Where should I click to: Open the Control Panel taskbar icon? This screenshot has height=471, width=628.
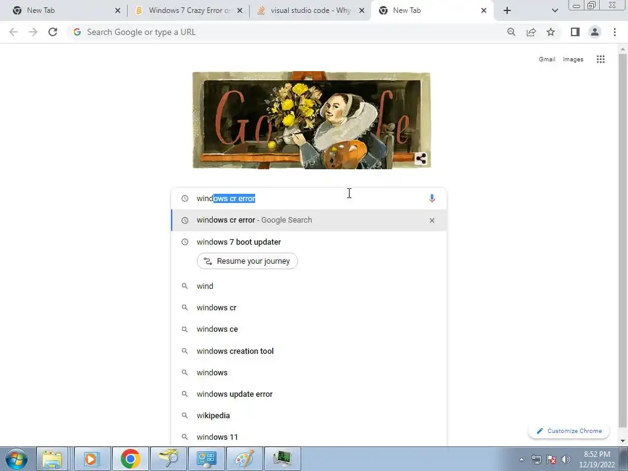click(x=207, y=459)
